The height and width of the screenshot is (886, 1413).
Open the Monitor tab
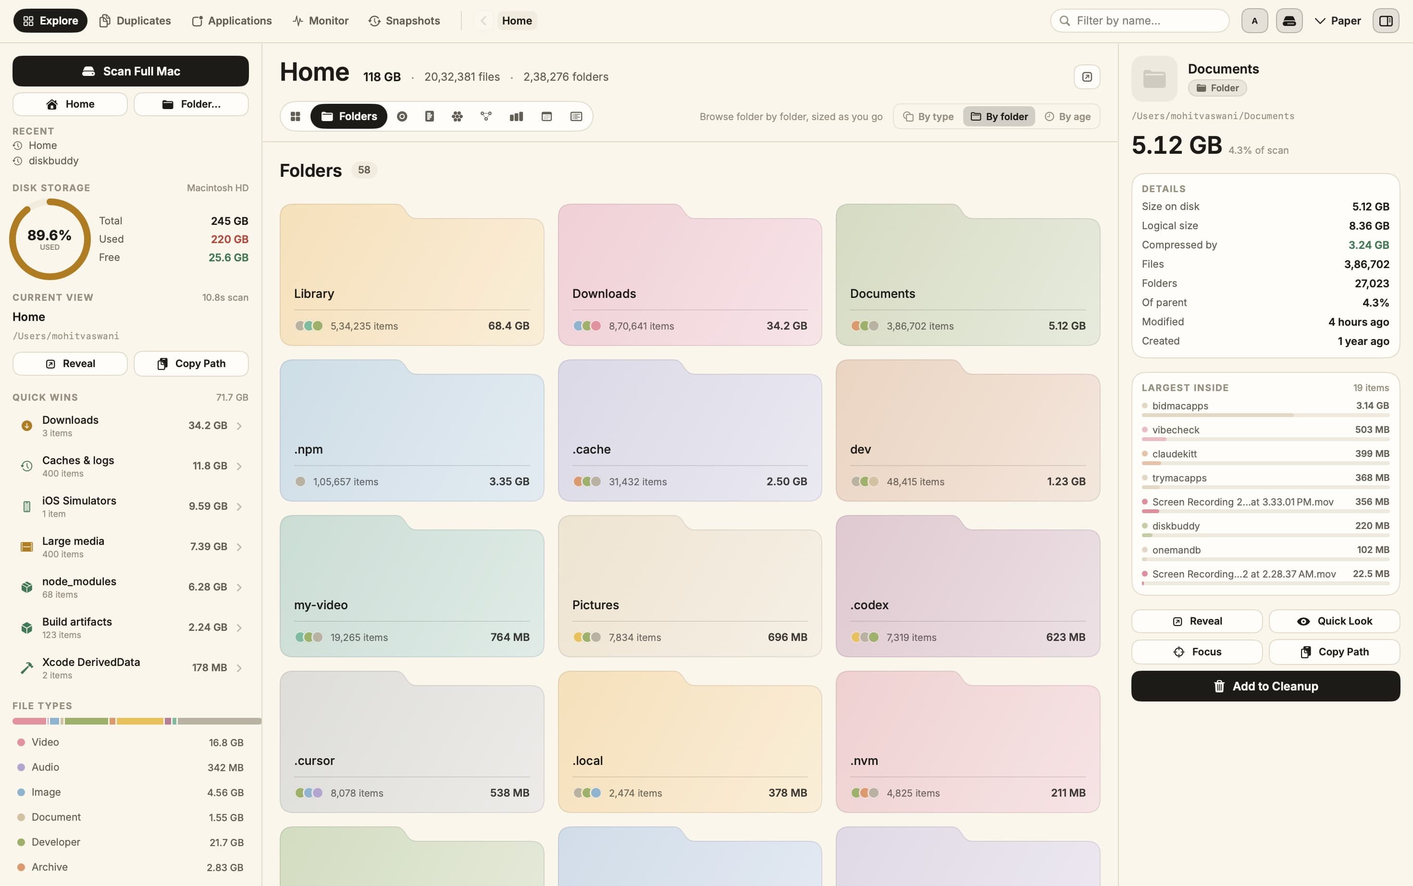[321, 21]
